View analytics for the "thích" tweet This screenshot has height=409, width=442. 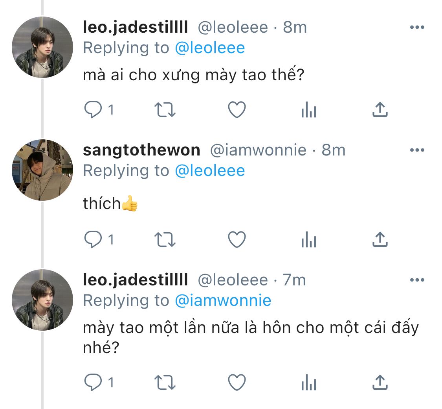[x=308, y=240]
